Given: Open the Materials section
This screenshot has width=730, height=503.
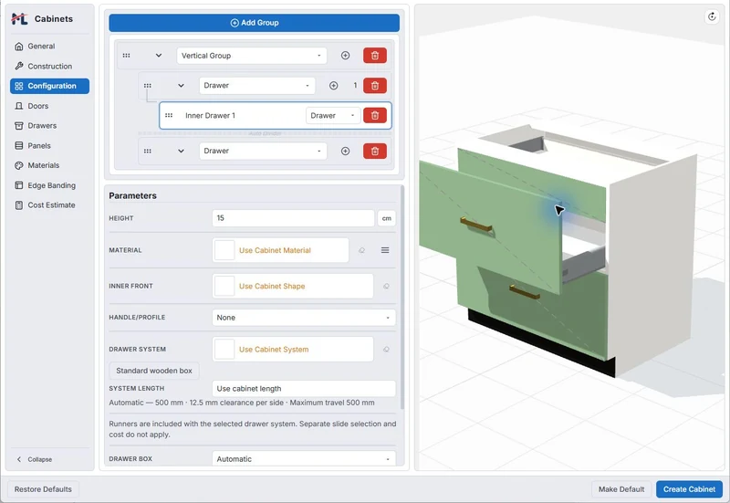Looking at the screenshot, I should (x=50, y=165).
